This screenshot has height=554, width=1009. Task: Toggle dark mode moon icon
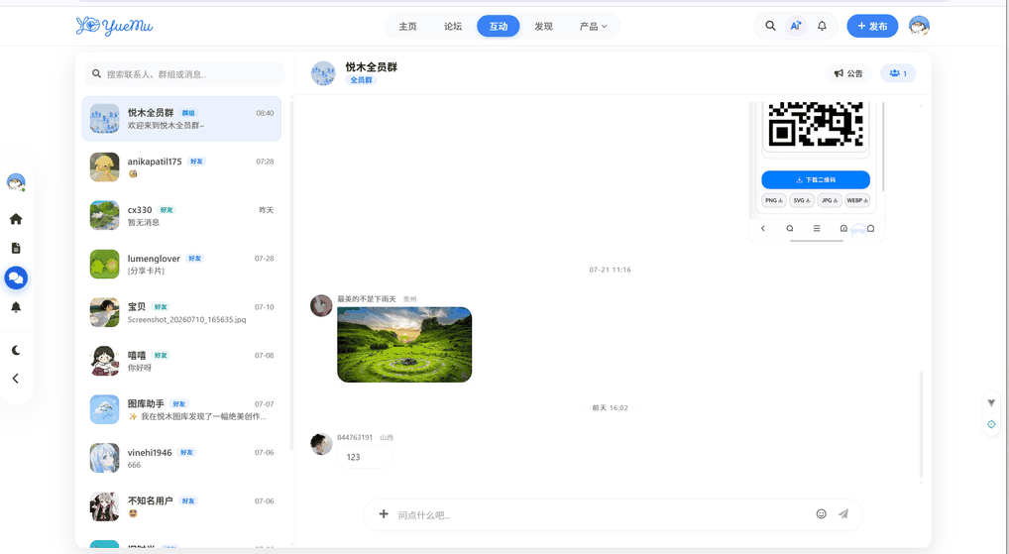(16, 350)
